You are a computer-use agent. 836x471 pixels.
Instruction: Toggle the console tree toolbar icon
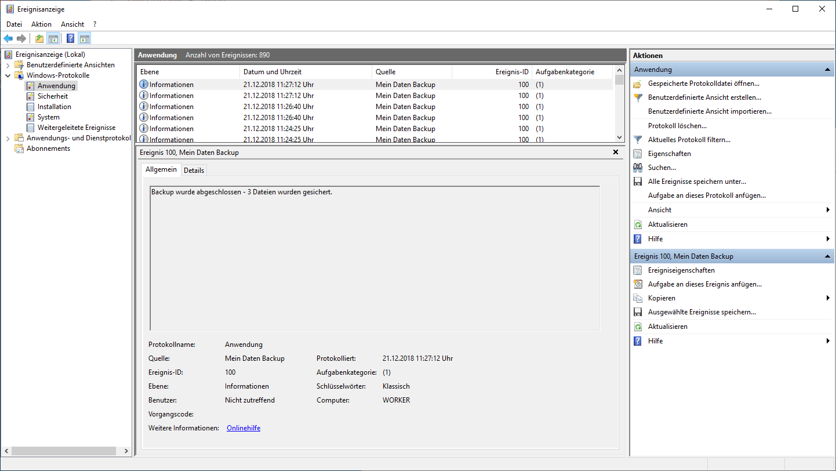click(x=53, y=39)
